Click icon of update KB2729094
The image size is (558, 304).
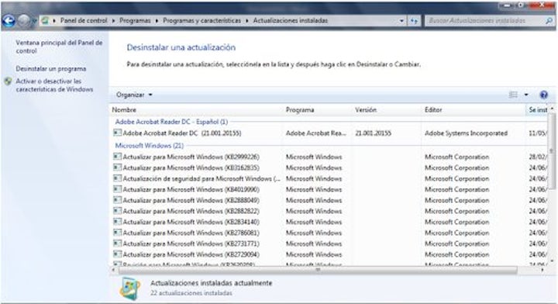(x=117, y=254)
